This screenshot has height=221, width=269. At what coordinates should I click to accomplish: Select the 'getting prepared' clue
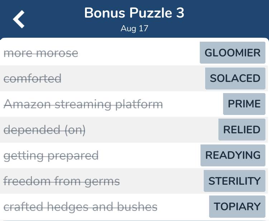(x=51, y=156)
